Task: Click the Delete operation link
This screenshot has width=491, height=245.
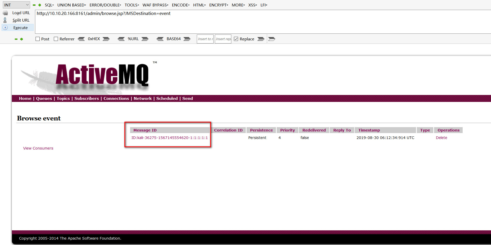Action: [442, 138]
